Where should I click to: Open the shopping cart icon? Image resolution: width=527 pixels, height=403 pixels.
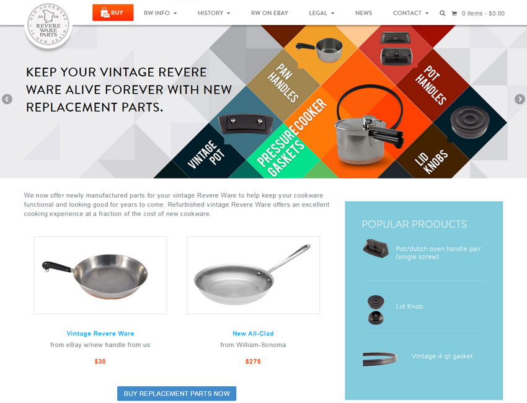pyautogui.click(x=454, y=14)
